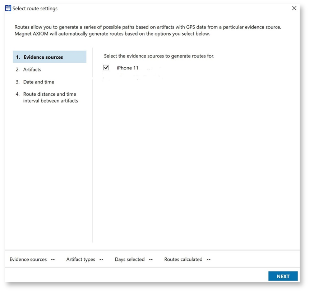Image resolution: width=309 pixels, height=292 pixels.
Task: Open step 3 Date and time
Action: 38,82
